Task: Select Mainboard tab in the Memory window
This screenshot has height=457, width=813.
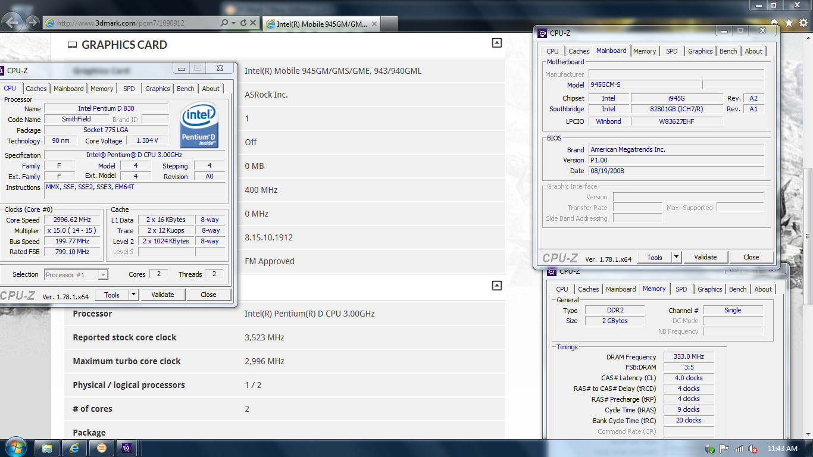Action: point(621,289)
